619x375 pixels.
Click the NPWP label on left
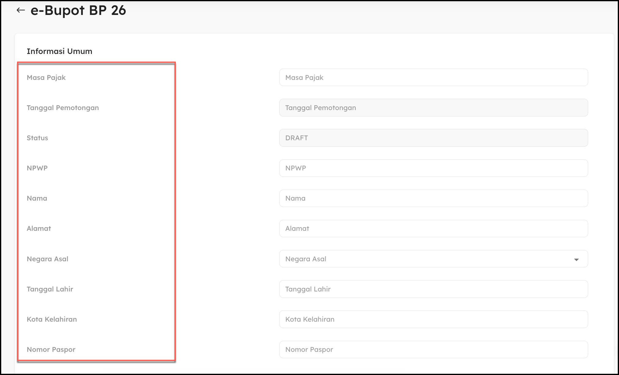point(37,168)
